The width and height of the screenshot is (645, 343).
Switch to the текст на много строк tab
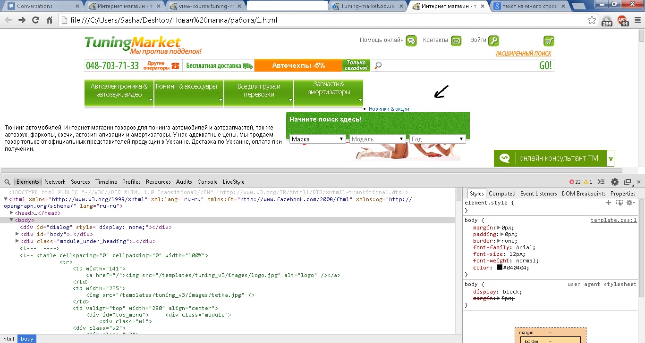pos(528,6)
